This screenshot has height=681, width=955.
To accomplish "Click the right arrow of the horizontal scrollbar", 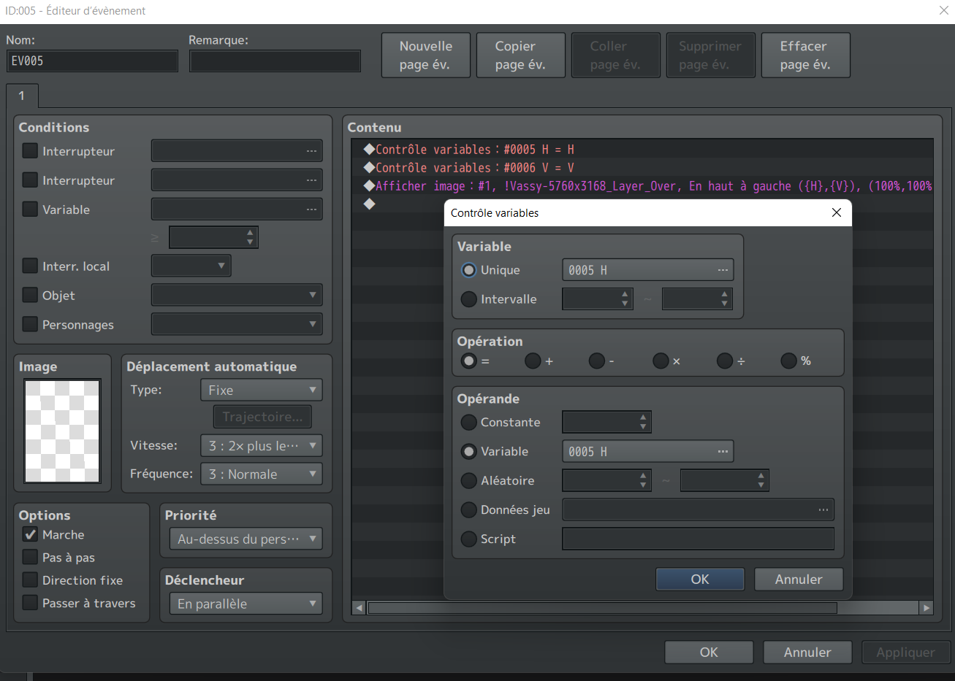I will pyautogui.click(x=926, y=607).
